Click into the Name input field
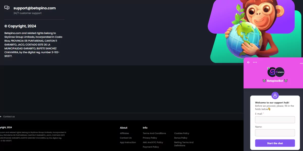 [x=275, y=133]
